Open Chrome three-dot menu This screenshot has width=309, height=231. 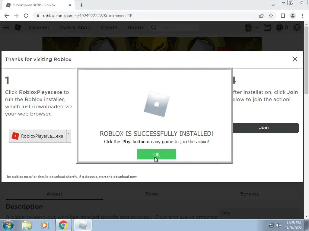302,16
